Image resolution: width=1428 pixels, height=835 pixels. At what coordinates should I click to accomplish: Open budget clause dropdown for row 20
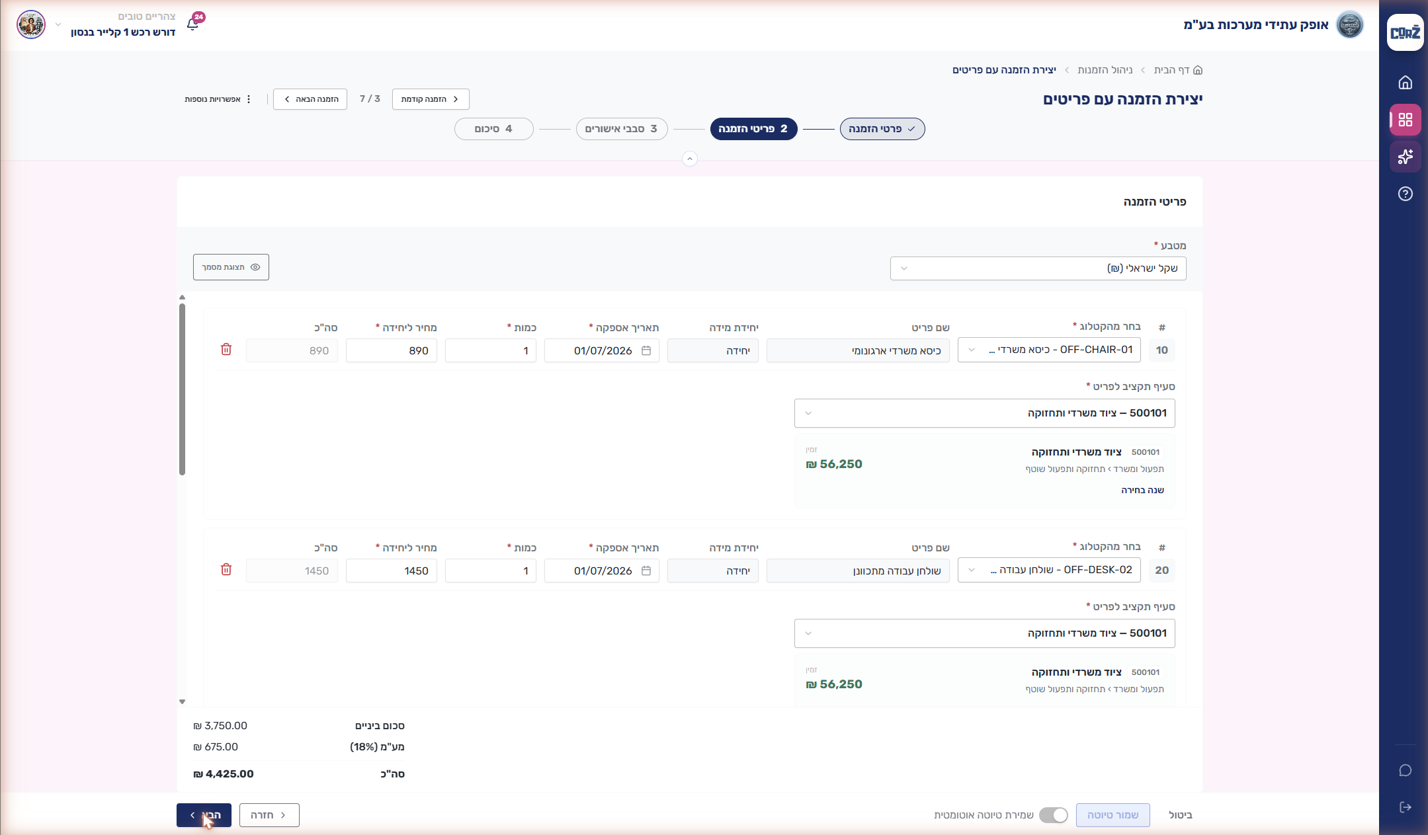click(x=984, y=633)
